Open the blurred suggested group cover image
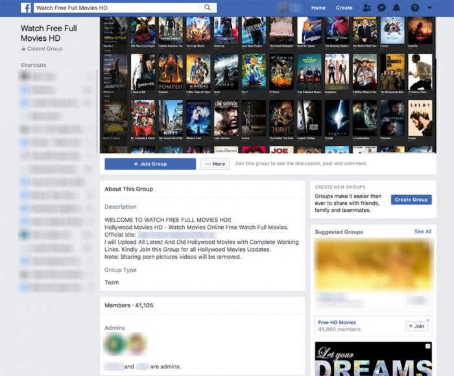 374,265
